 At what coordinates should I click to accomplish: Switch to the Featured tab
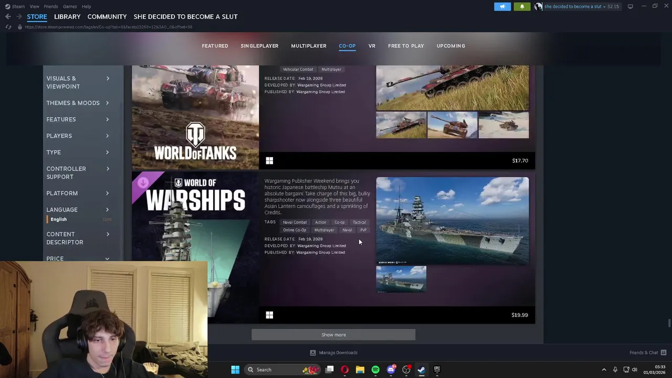(x=215, y=46)
